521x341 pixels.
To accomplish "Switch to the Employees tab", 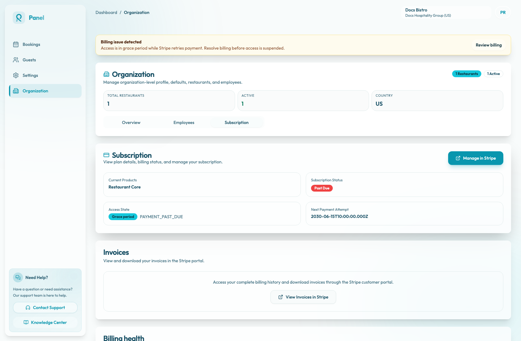I will [x=184, y=122].
